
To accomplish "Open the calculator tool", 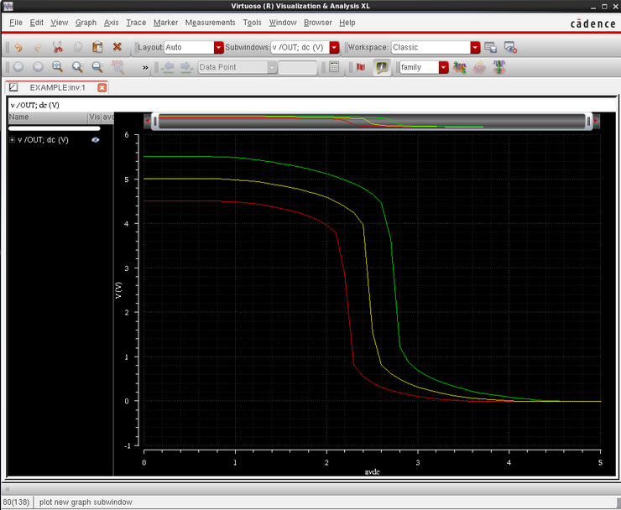I will coord(334,67).
